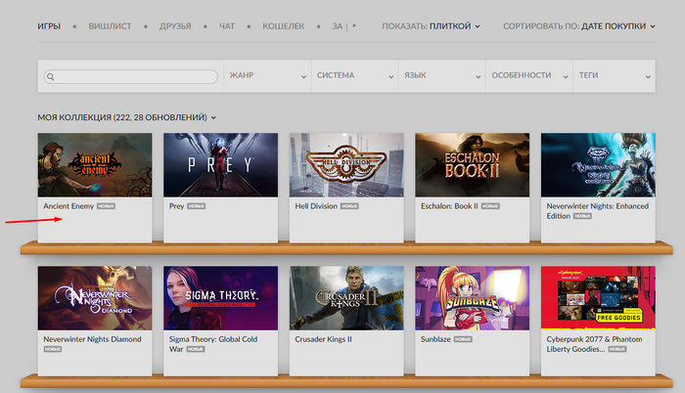The image size is (685, 393).
Task: Click the new badge beside Sunblaze
Action: (x=463, y=339)
